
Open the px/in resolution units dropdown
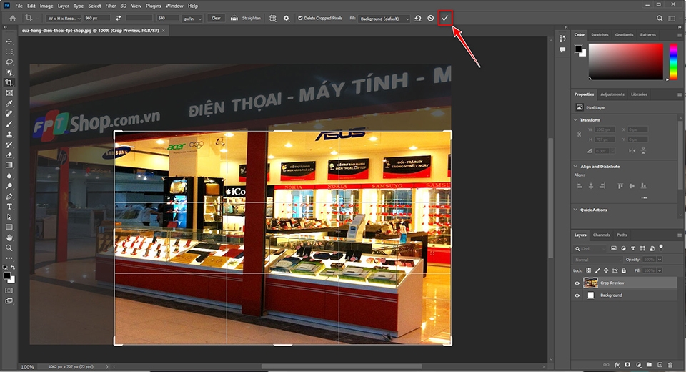click(x=192, y=19)
